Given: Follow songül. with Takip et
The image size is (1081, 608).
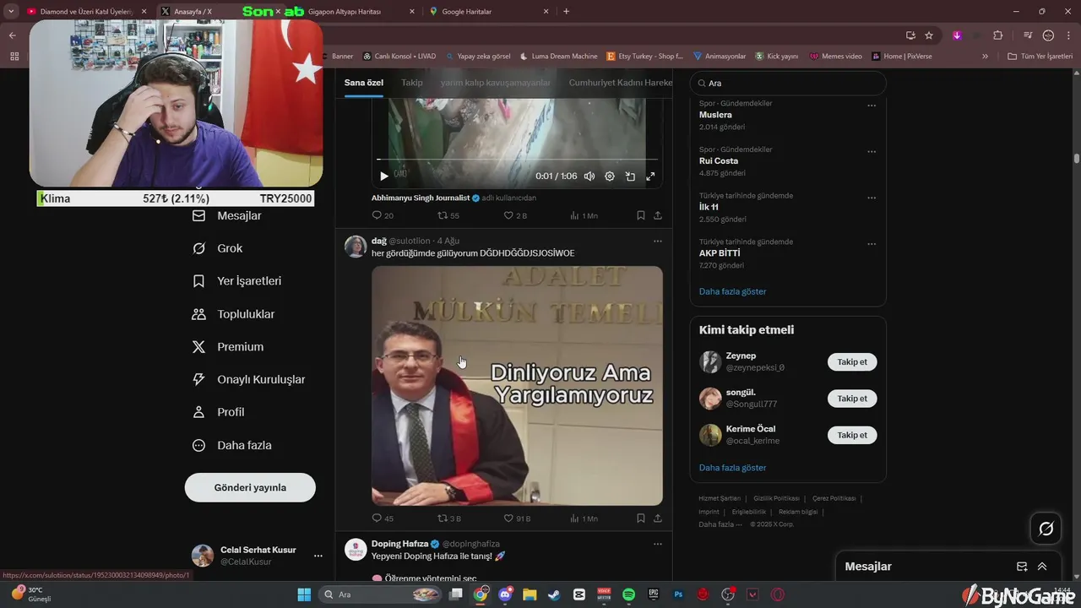Looking at the screenshot, I should 852,399.
